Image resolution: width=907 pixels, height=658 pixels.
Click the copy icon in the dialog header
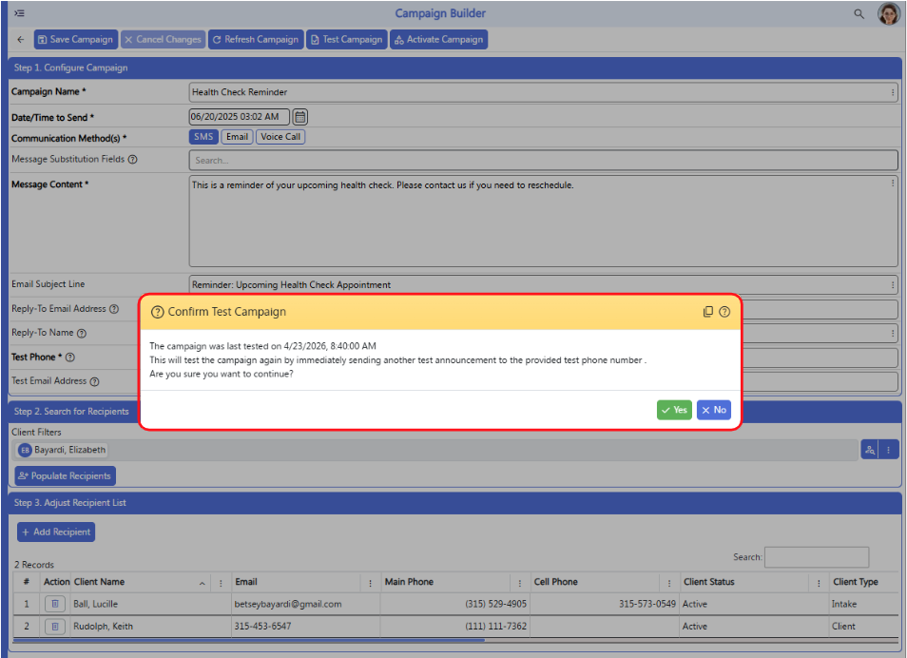pyautogui.click(x=708, y=312)
